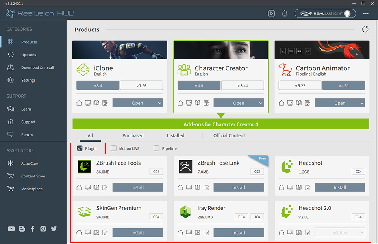Expand Character Creator Open dropdown arrow
378x244 pixels.
click(x=261, y=103)
